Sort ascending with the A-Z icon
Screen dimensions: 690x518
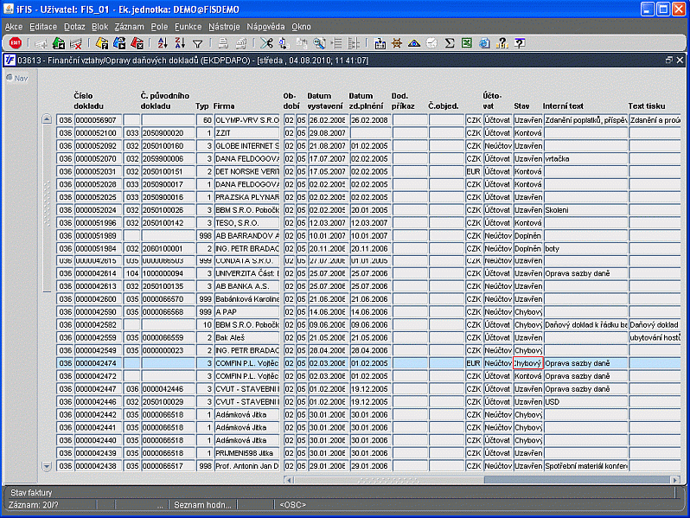(x=162, y=43)
